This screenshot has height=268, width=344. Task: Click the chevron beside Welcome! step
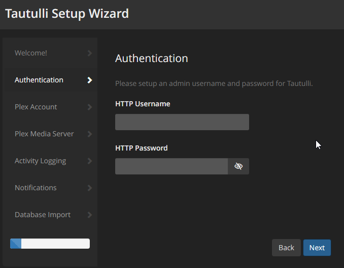coord(90,53)
